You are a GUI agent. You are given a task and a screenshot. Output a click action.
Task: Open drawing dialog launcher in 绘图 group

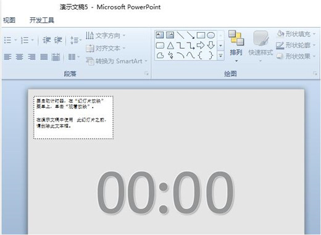(315, 73)
